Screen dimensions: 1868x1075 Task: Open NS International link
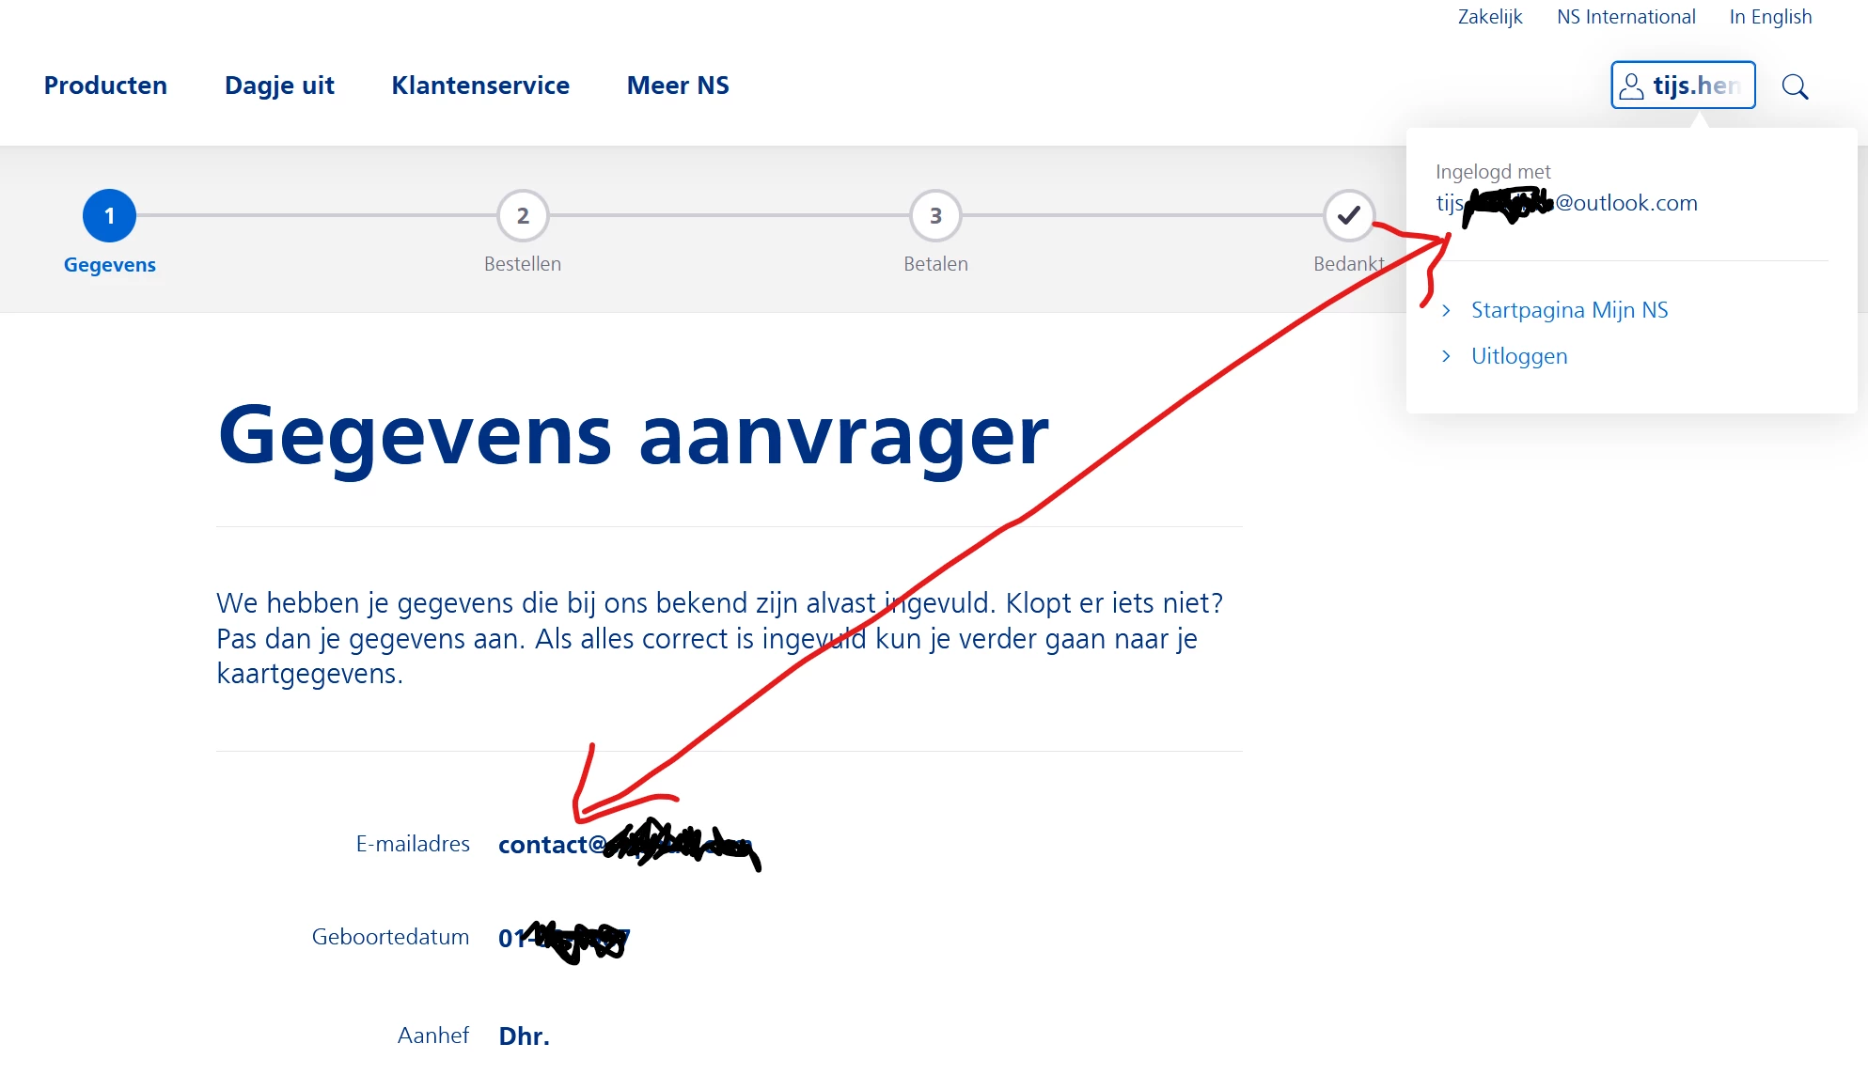(x=1625, y=17)
